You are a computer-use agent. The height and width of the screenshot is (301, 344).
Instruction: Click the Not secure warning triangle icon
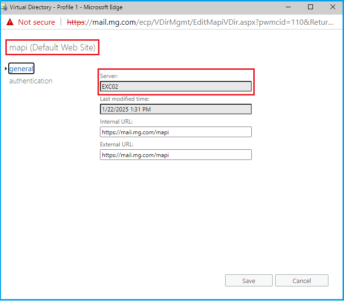(10, 22)
